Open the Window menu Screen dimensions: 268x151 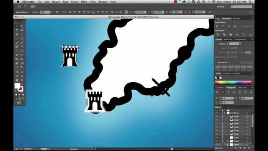coord(103,2)
